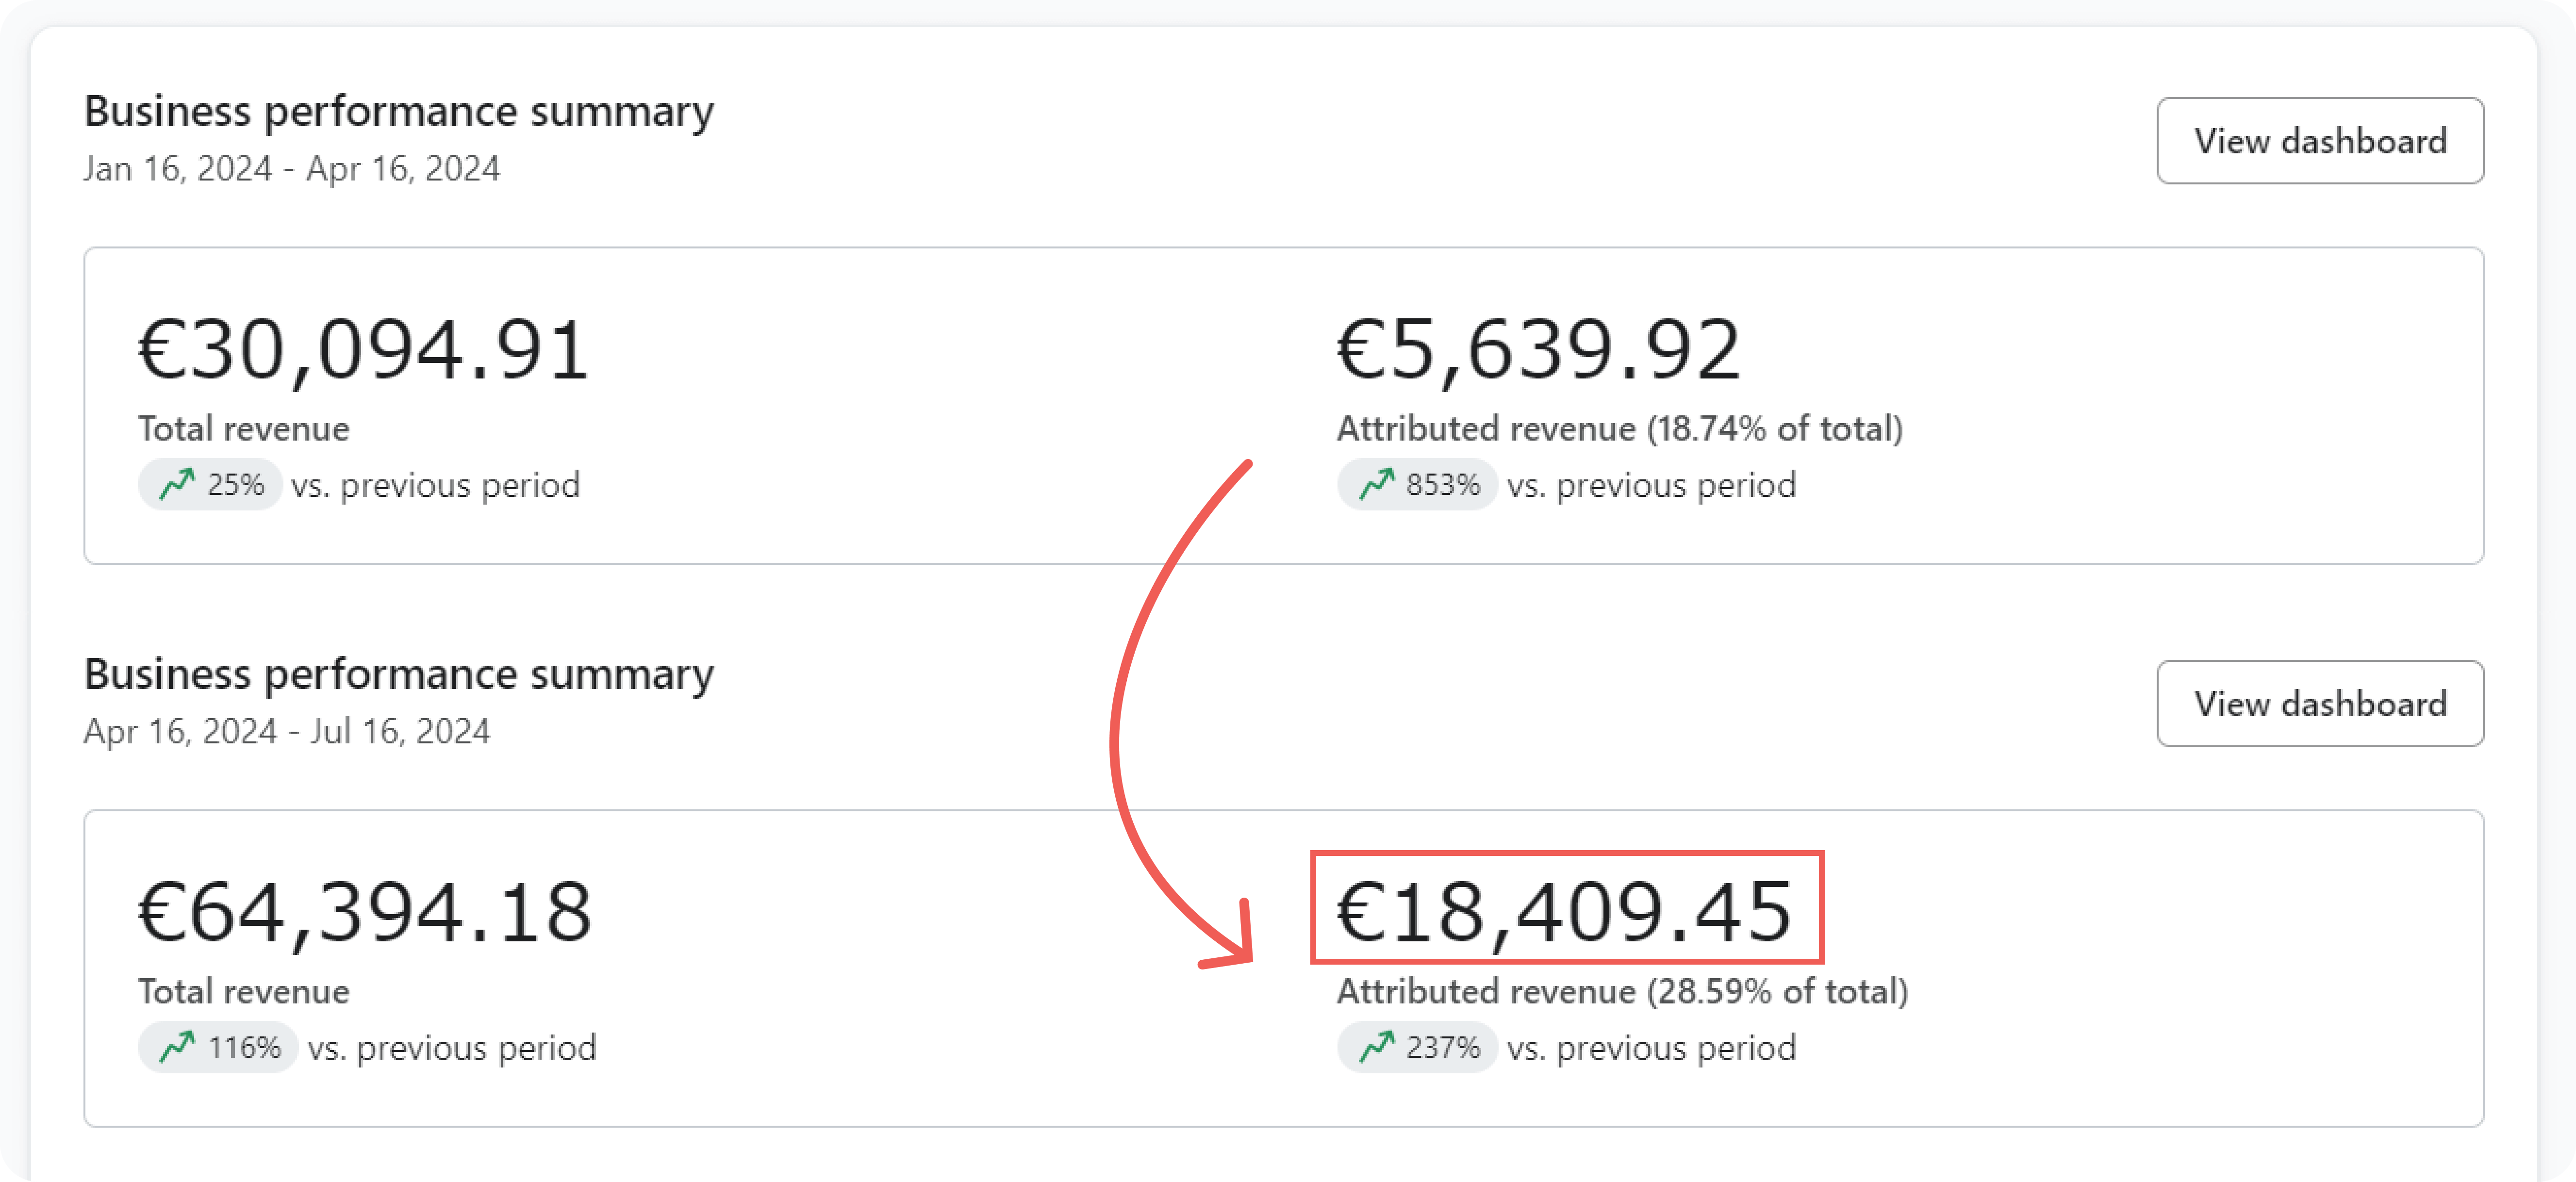
Task: Click the 116% trend arrow icon
Action: [x=177, y=1048]
